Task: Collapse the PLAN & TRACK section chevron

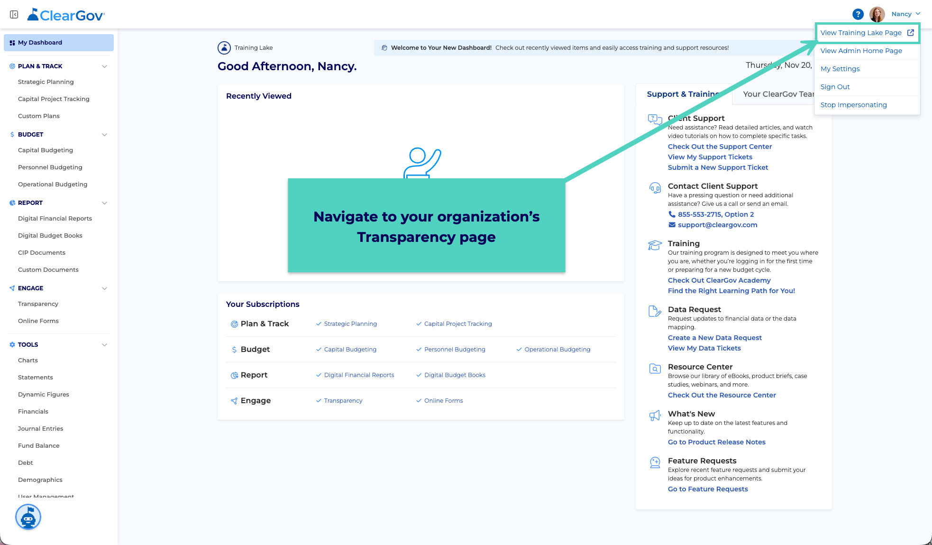Action: [105, 66]
